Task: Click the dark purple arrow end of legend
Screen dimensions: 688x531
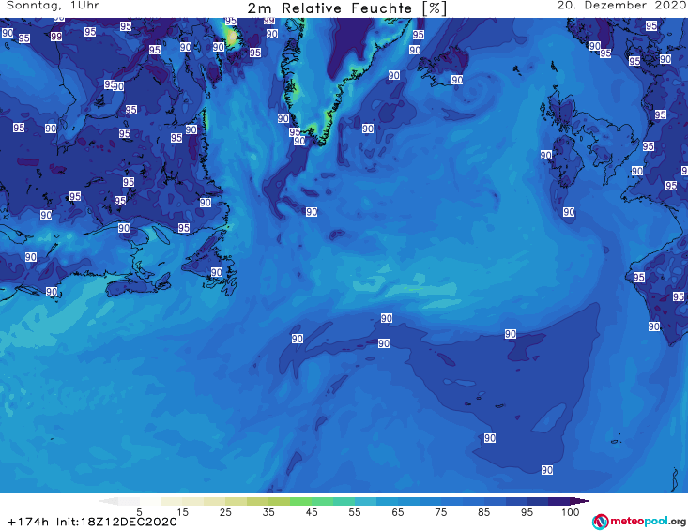Action: (x=580, y=501)
